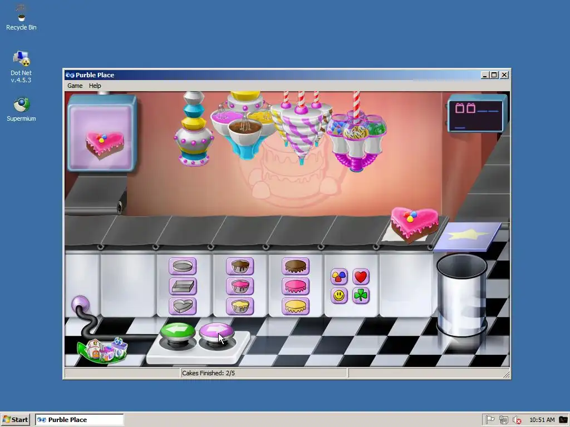Pick the yellow icing button
The width and height of the screenshot is (570, 427).
[296, 306]
